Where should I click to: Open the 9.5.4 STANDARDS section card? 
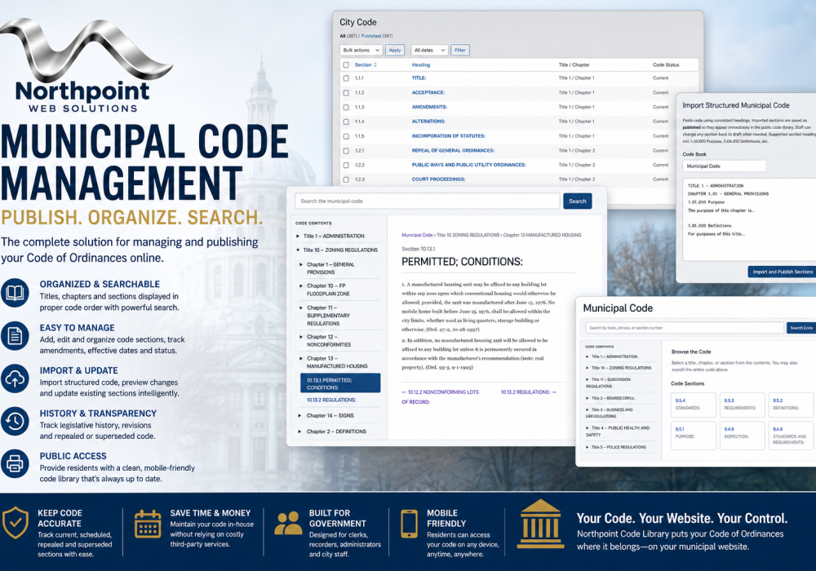coord(693,405)
